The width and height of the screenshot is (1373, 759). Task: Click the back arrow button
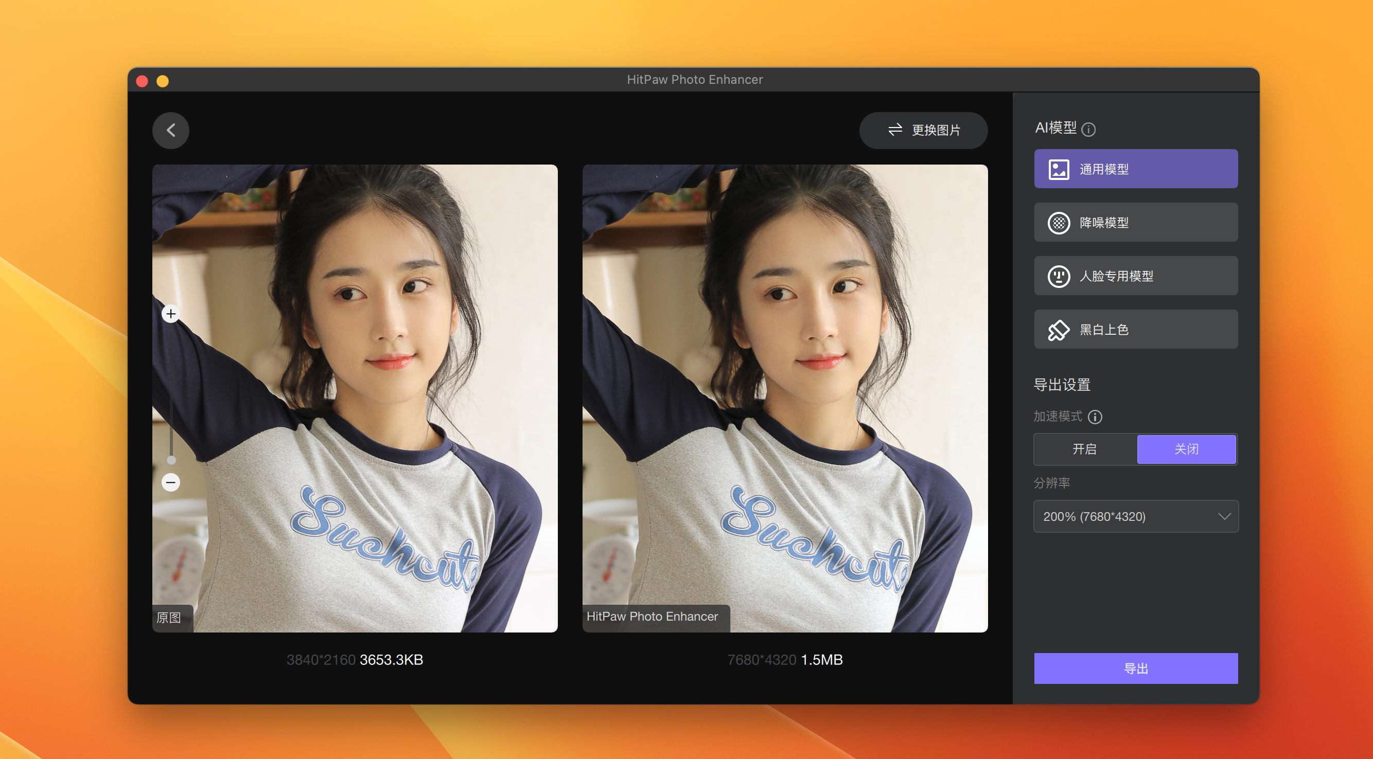[170, 130]
